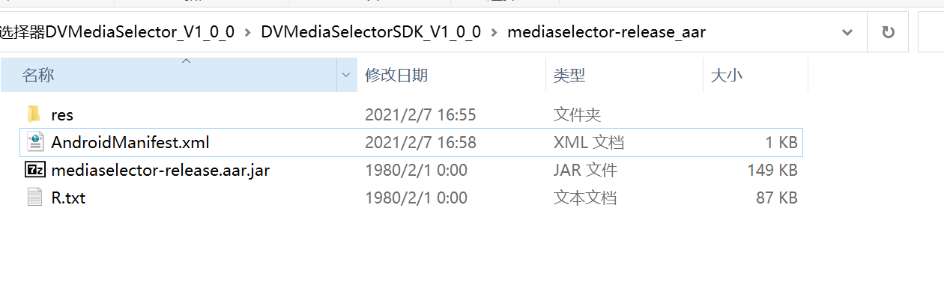Click the R.txt text document icon
944x297 pixels.
tap(34, 198)
